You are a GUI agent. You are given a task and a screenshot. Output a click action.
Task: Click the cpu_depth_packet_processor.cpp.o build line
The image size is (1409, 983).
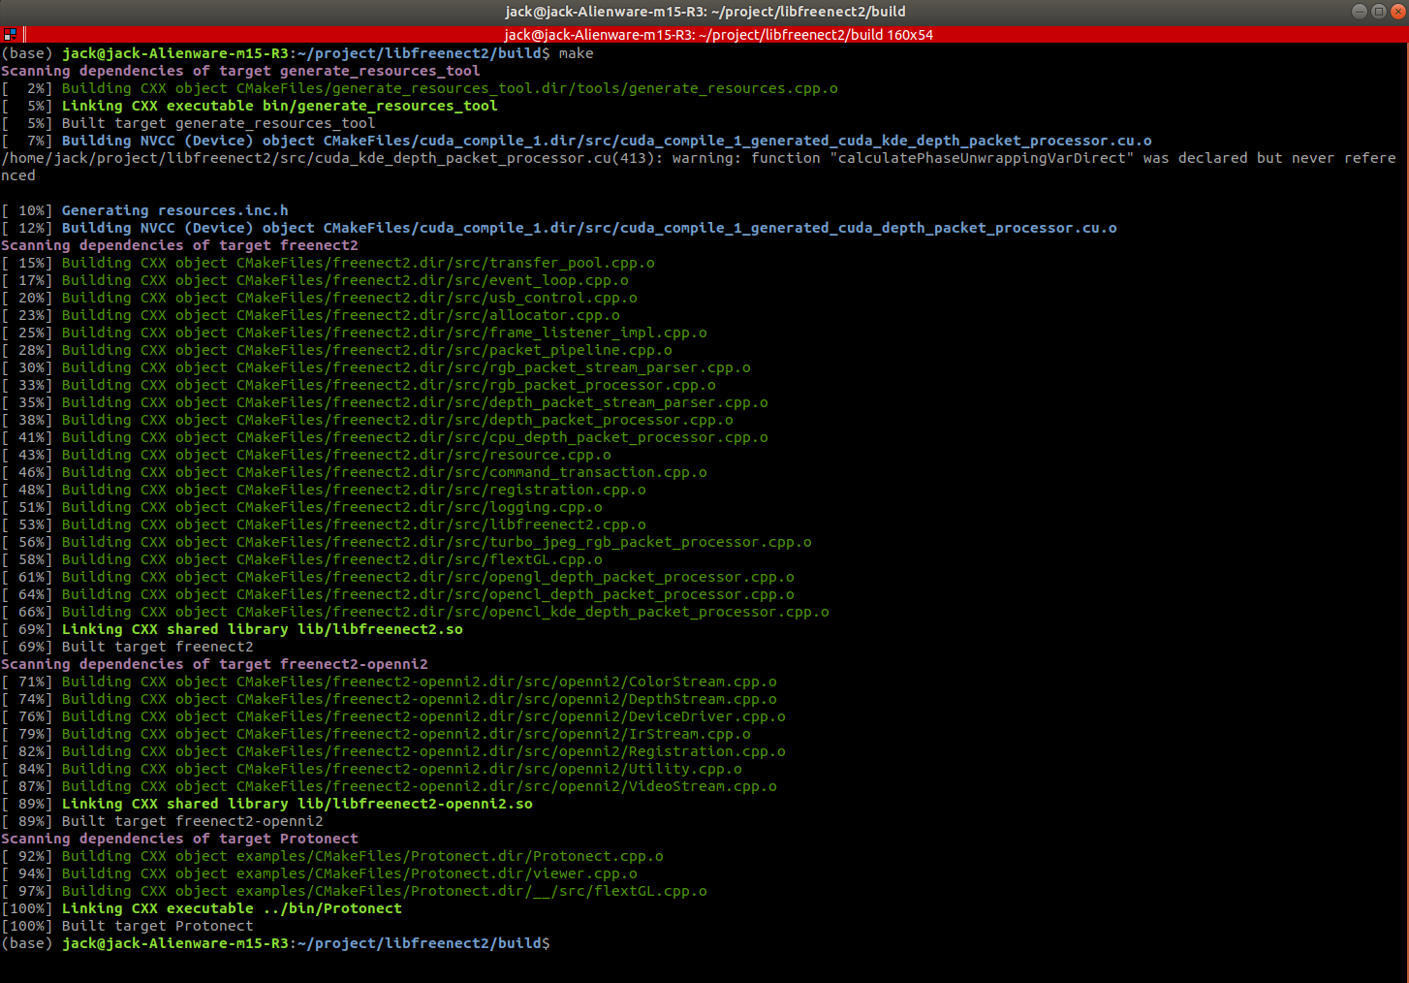[385, 437]
